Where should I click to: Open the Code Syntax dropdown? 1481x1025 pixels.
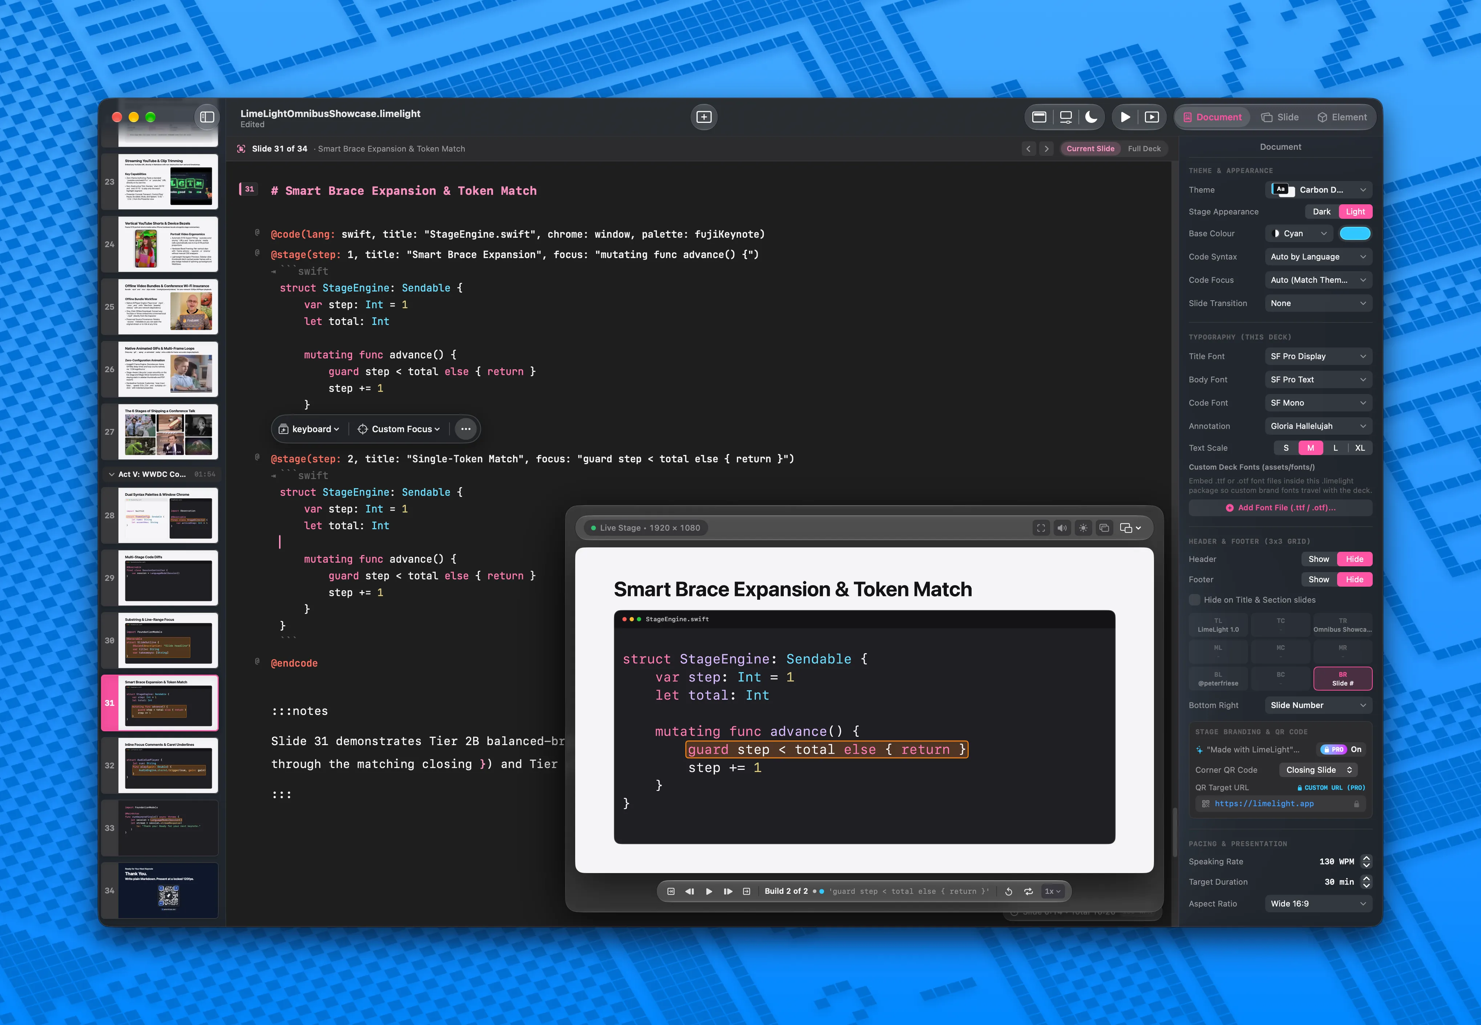pyautogui.click(x=1319, y=256)
